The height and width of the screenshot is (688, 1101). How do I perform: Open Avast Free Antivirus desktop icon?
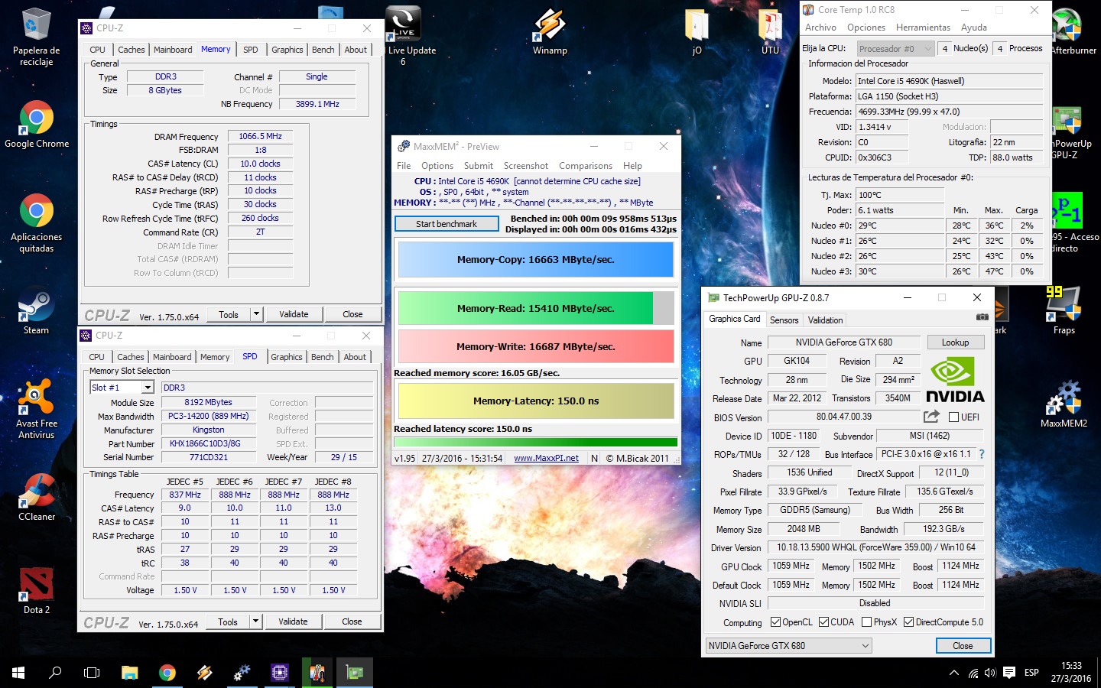coord(37,409)
